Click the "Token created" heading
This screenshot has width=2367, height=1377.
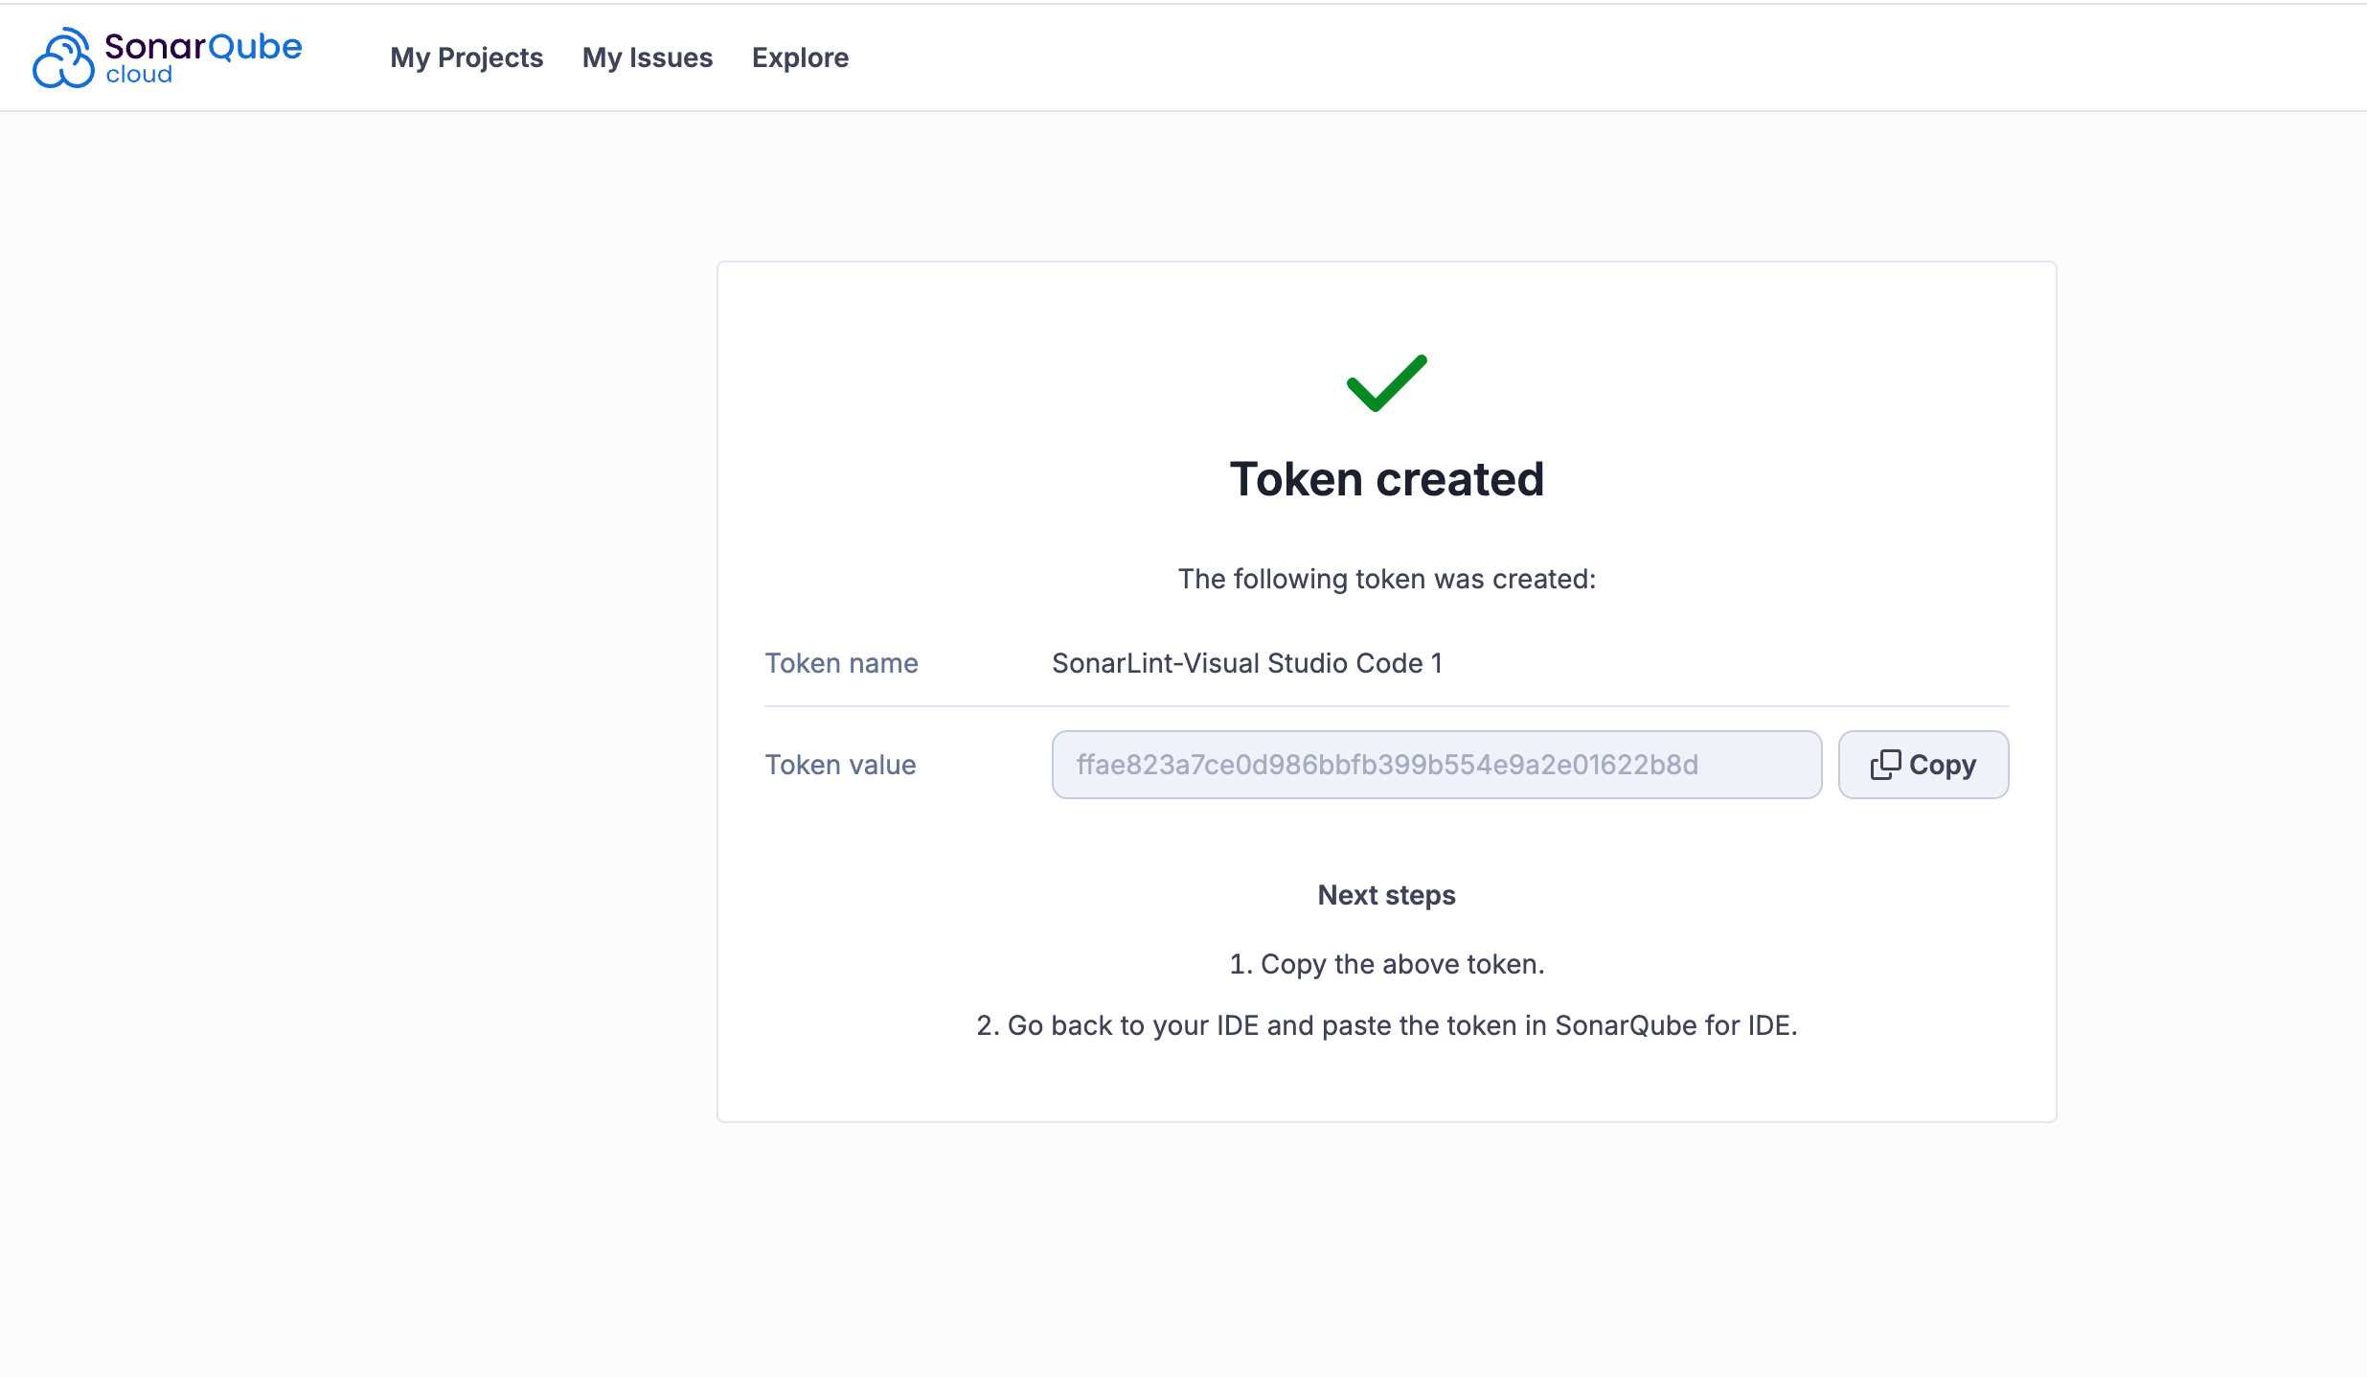[x=1386, y=479]
